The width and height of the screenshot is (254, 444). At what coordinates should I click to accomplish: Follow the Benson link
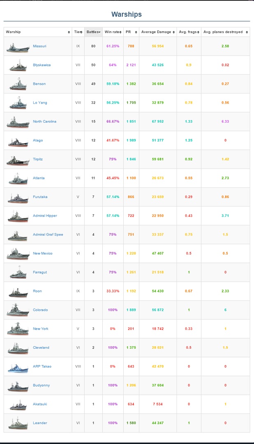click(x=39, y=84)
